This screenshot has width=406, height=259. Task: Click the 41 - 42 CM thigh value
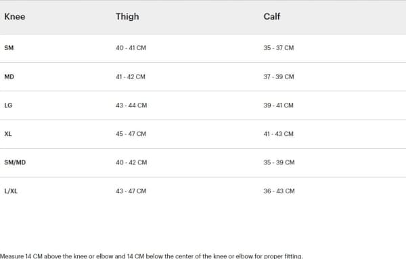pyautogui.click(x=131, y=77)
